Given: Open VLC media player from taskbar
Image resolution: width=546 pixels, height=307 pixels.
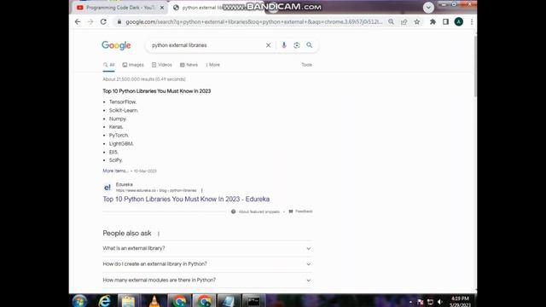Looking at the screenshot, I should [x=154, y=301].
